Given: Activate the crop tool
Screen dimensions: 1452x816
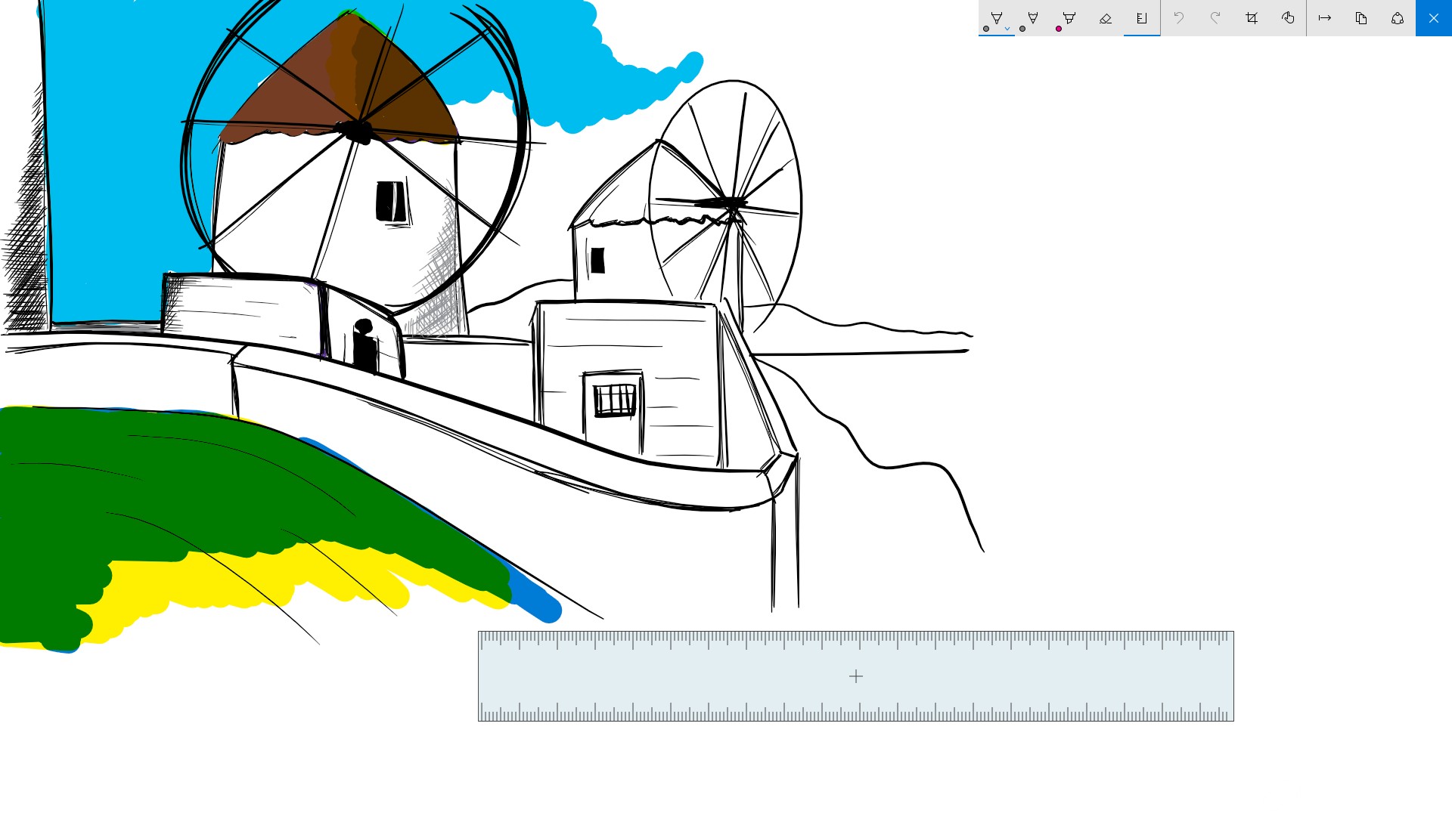Looking at the screenshot, I should click(x=1252, y=17).
